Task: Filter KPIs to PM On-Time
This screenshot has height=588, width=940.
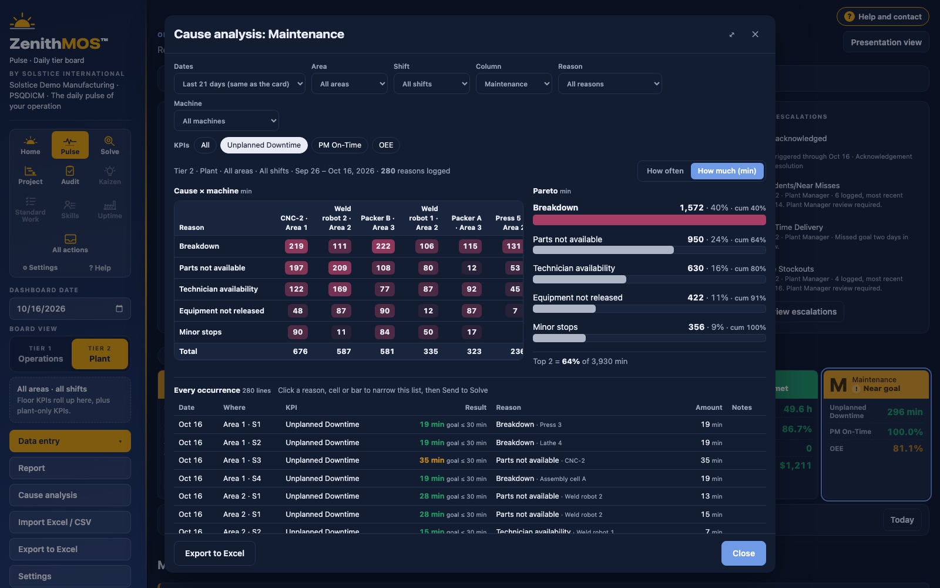Action: pyautogui.click(x=340, y=145)
